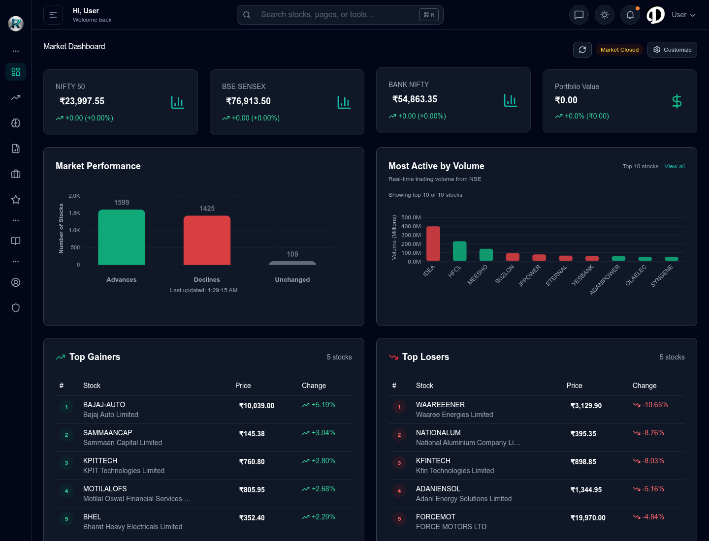The width and height of the screenshot is (709, 541).
Task: Click View all in Most Active by Volume
Action: pos(675,166)
